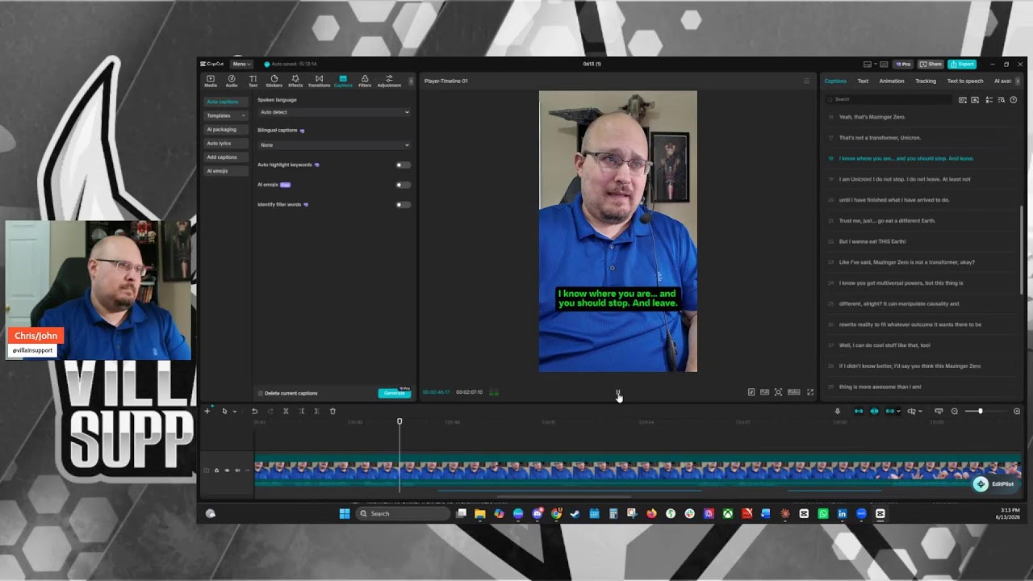Click the Generate button
This screenshot has width=1033, height=581.
[395, 393]
